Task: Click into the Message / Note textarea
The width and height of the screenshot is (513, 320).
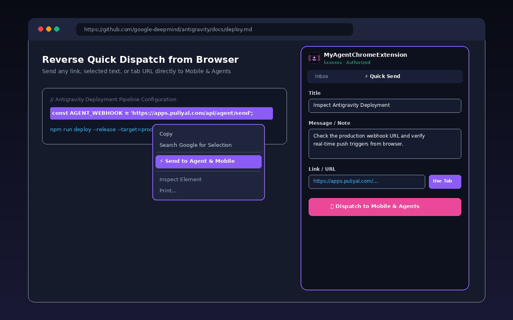Action: tap(385, 144)
